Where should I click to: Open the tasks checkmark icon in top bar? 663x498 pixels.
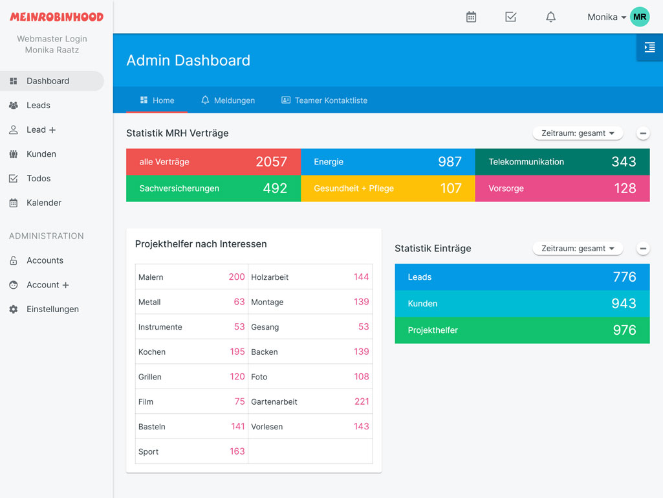(511, 17)
